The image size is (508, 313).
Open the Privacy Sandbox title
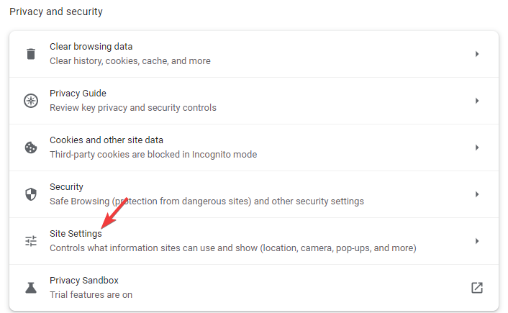(x=84, y=281)
